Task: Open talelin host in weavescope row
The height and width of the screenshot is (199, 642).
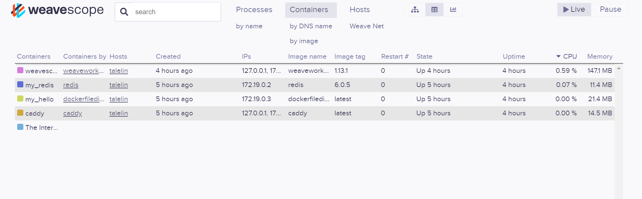Action: click(x=119, y=70)
